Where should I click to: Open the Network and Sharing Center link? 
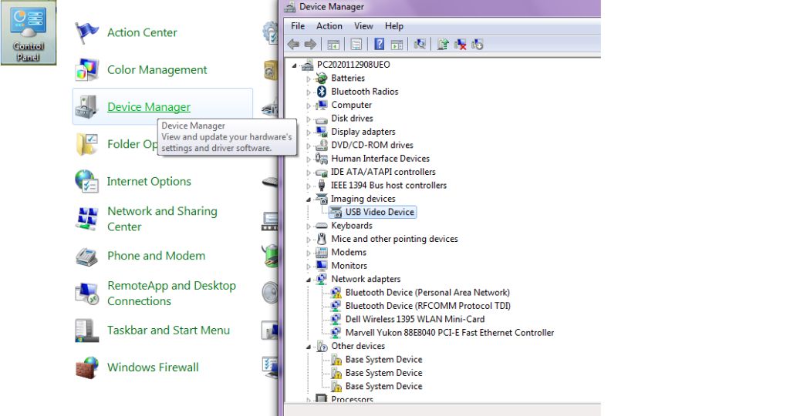(x=162, y=219)
